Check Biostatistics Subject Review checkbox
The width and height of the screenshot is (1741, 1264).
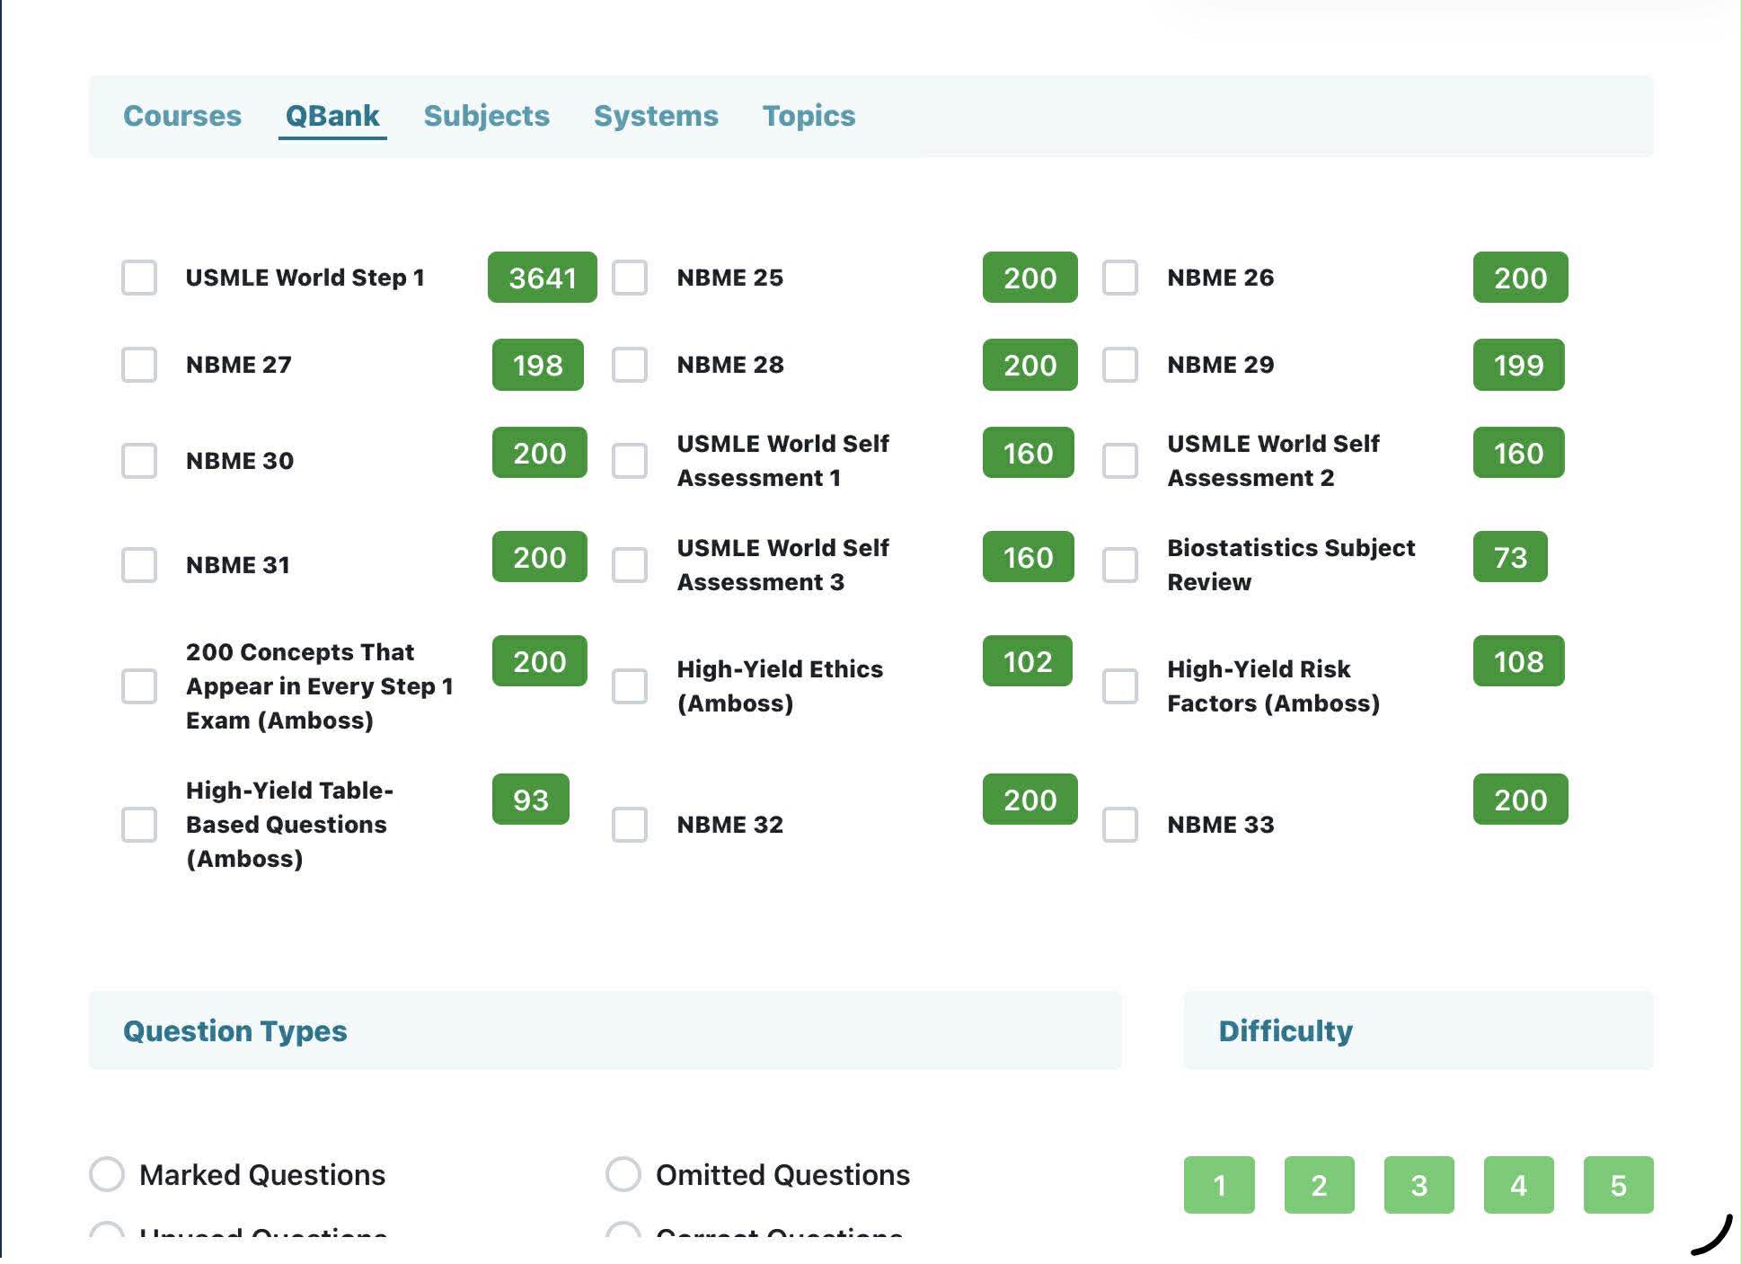1120,565
